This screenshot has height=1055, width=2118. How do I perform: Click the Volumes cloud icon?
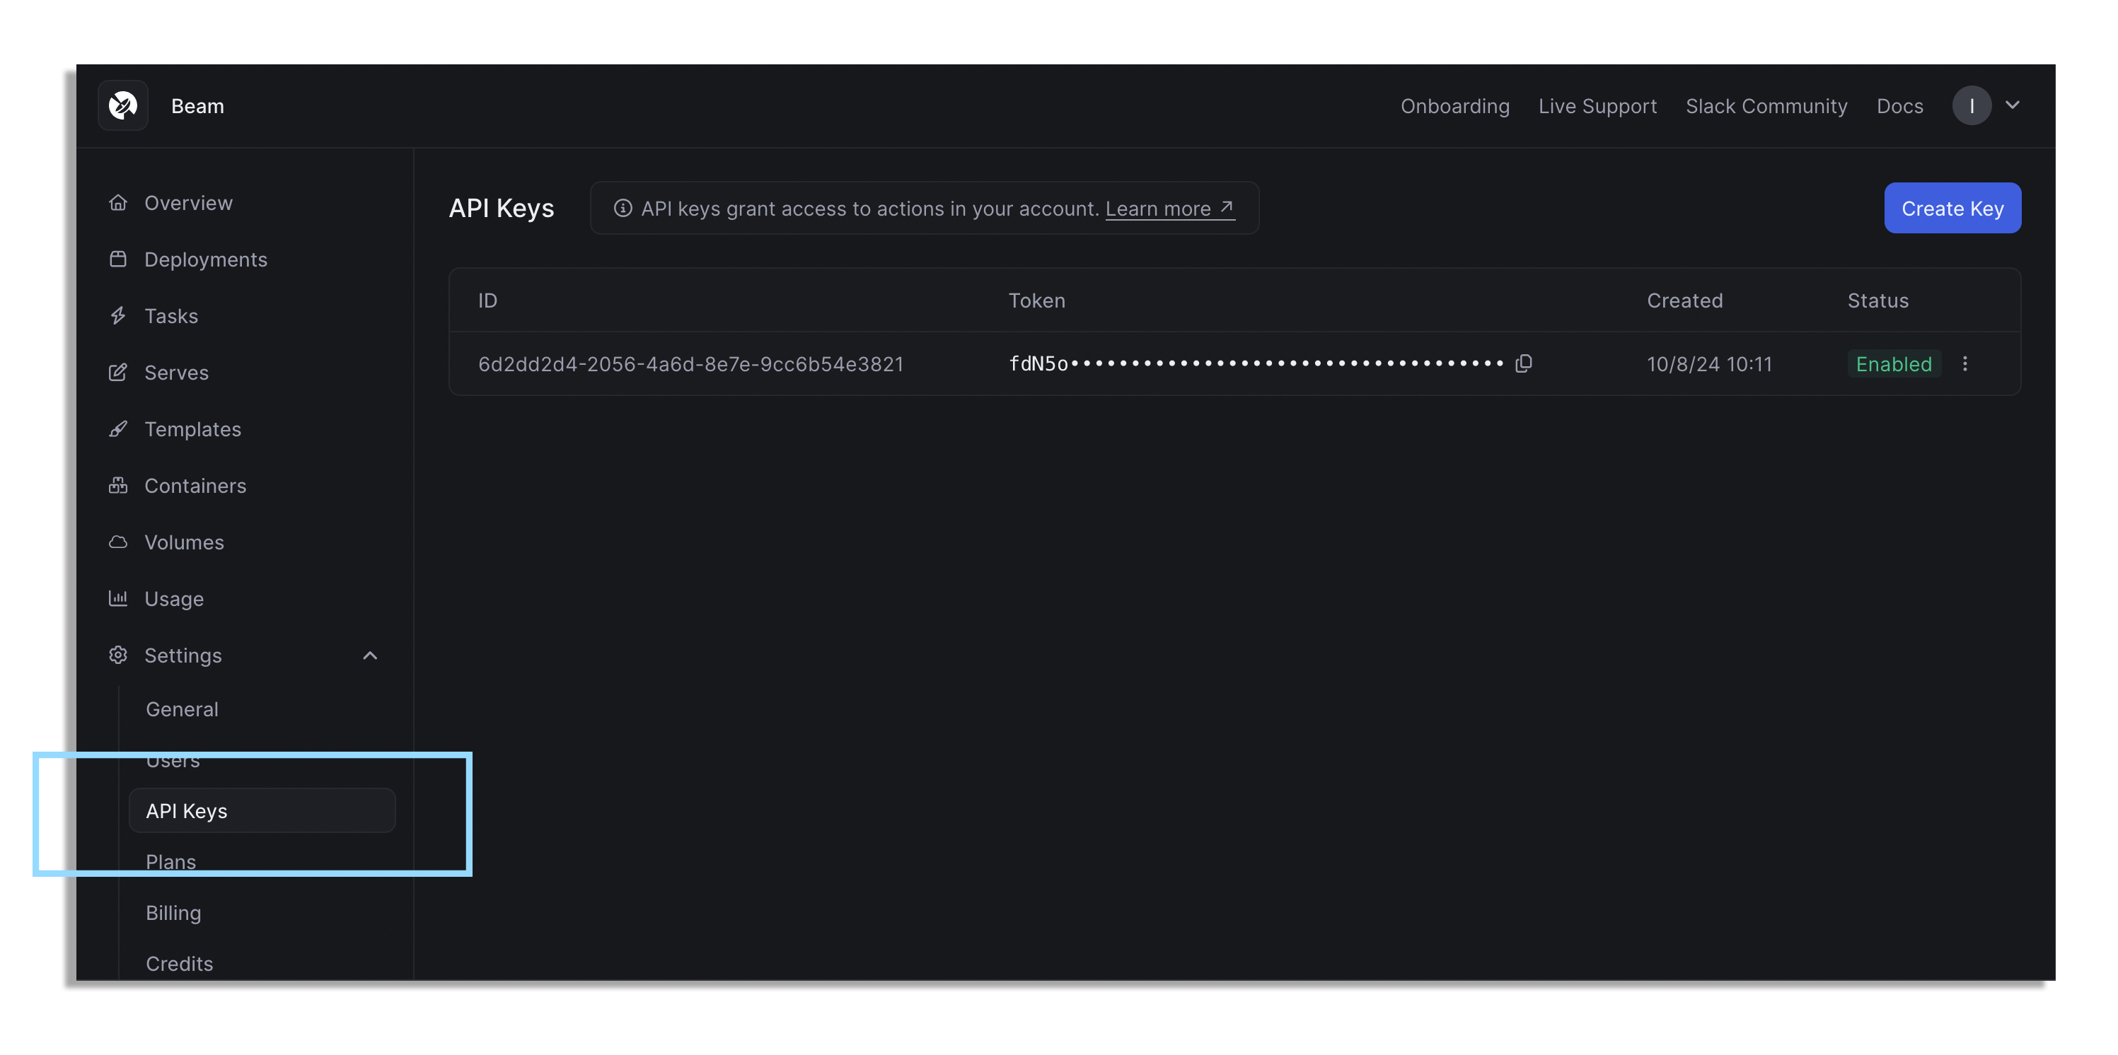click(x=118, y=542)
